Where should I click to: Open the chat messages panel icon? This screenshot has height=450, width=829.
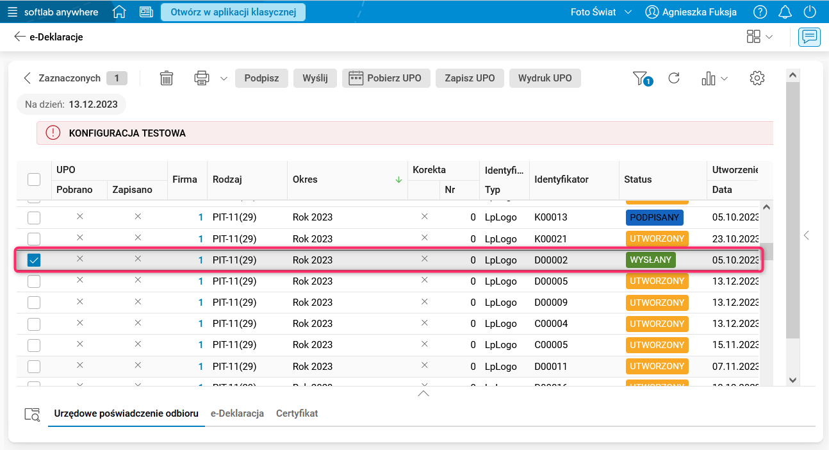[809, 37]
